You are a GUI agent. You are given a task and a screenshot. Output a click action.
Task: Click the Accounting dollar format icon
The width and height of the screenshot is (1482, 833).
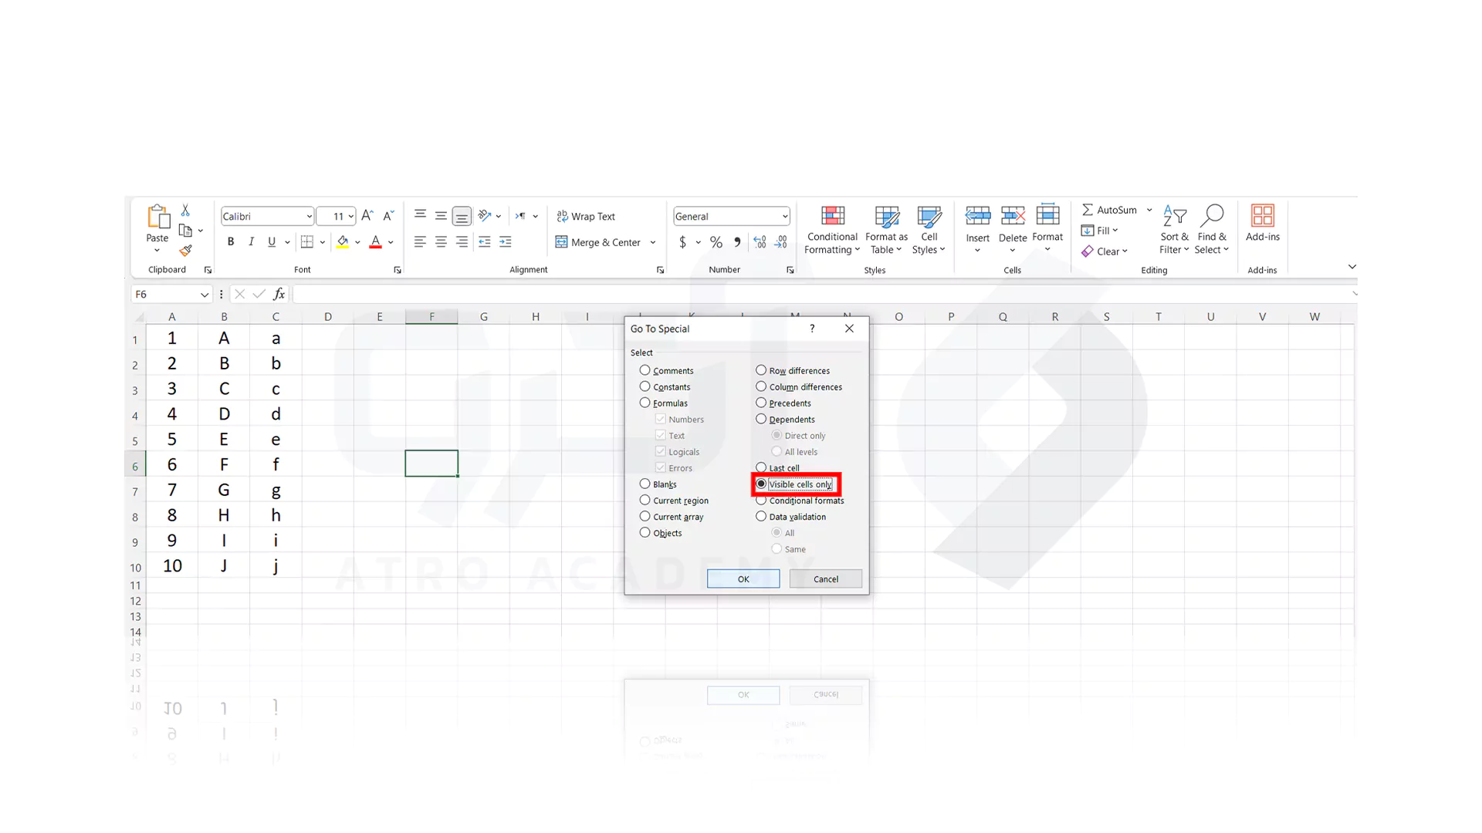682,242
